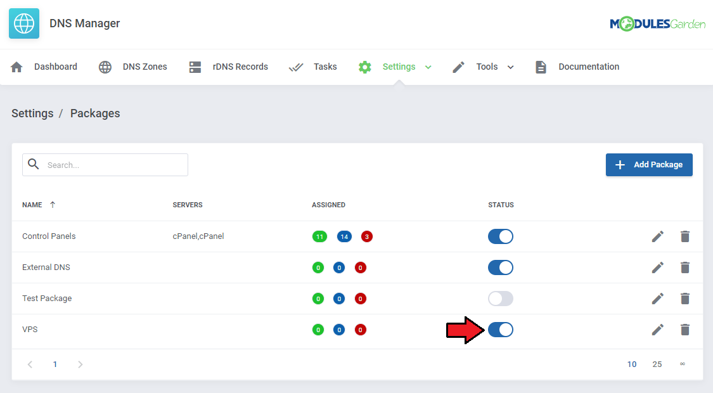Toggle the VPS package status off

501,330
